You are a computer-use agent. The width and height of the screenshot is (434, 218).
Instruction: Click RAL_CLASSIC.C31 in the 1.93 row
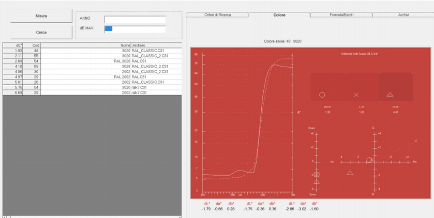148,51
